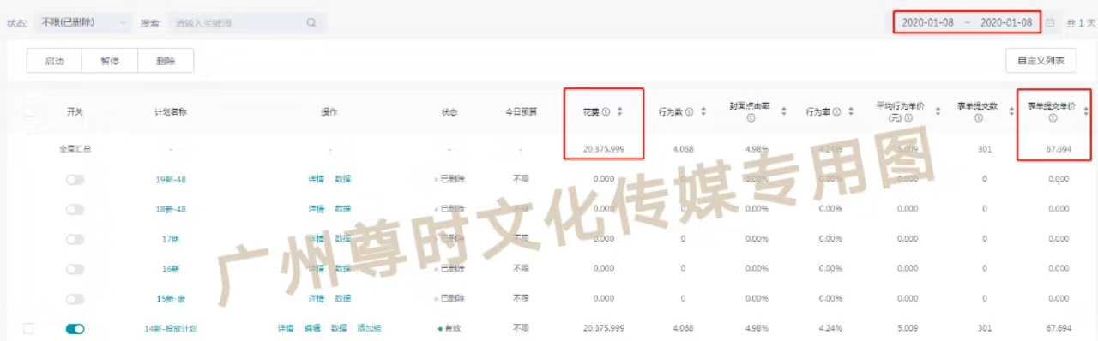Sort table by 花费 column arrows
Image resolution: width=1098 pixels, height=341 pixels.
(619, 111)
